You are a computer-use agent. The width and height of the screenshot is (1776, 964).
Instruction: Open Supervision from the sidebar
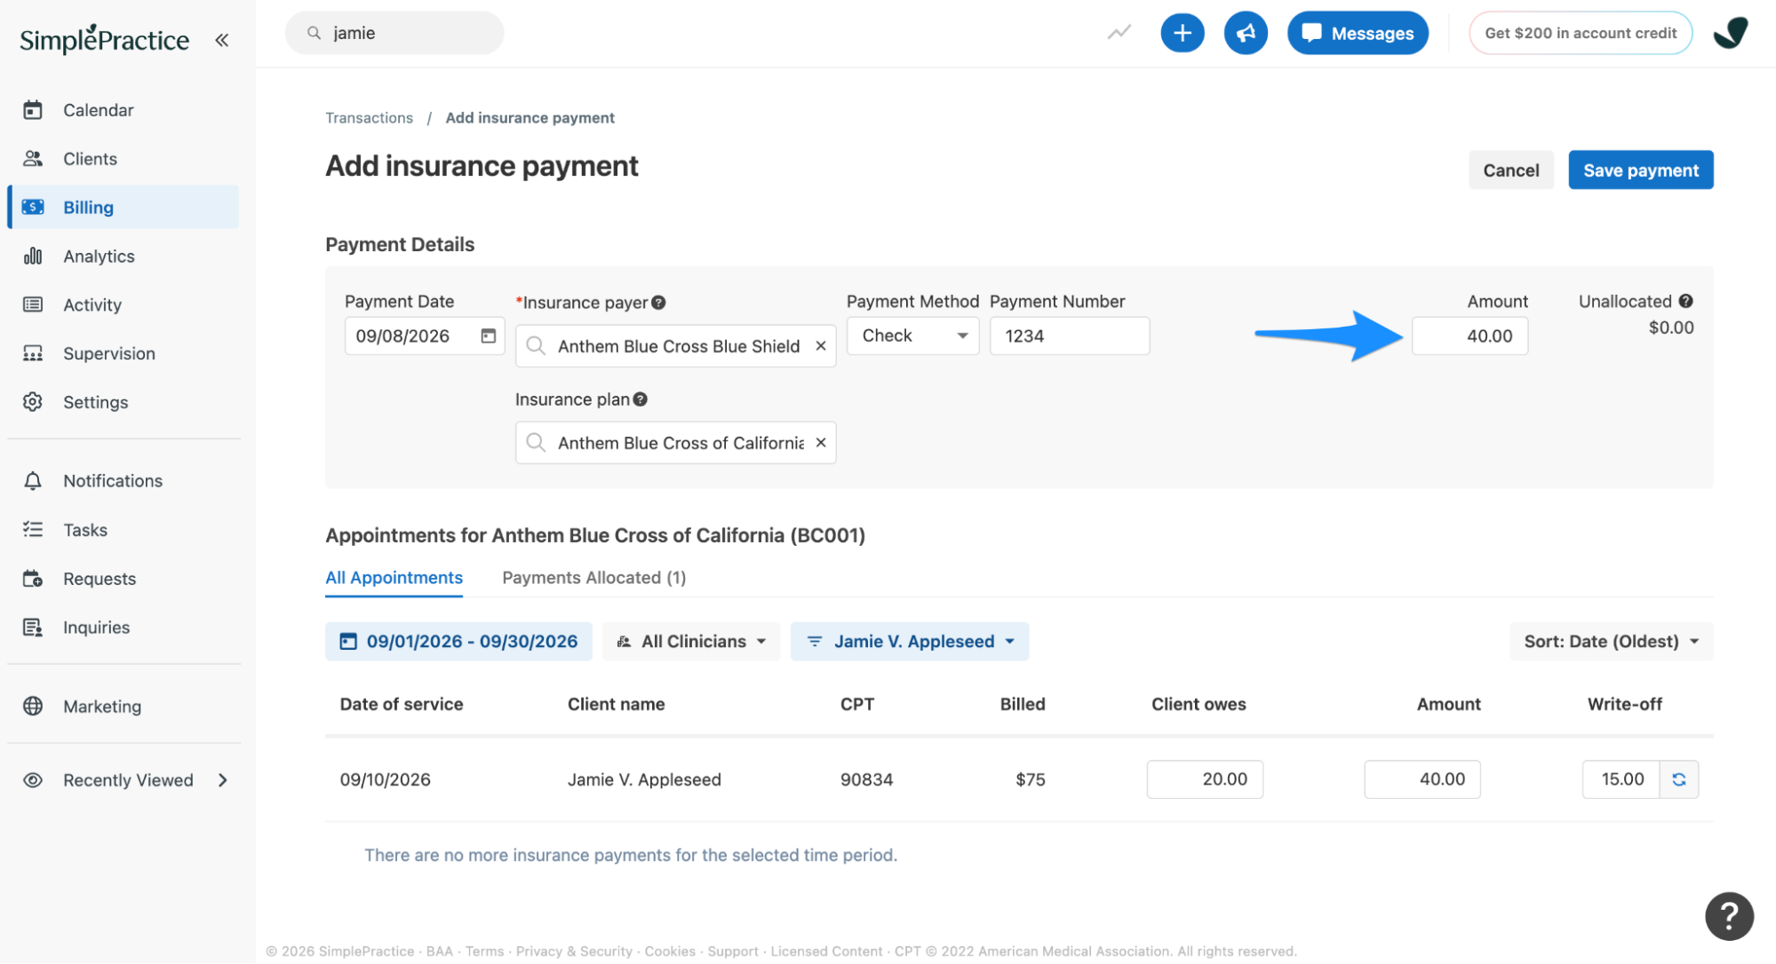(108, 353)
